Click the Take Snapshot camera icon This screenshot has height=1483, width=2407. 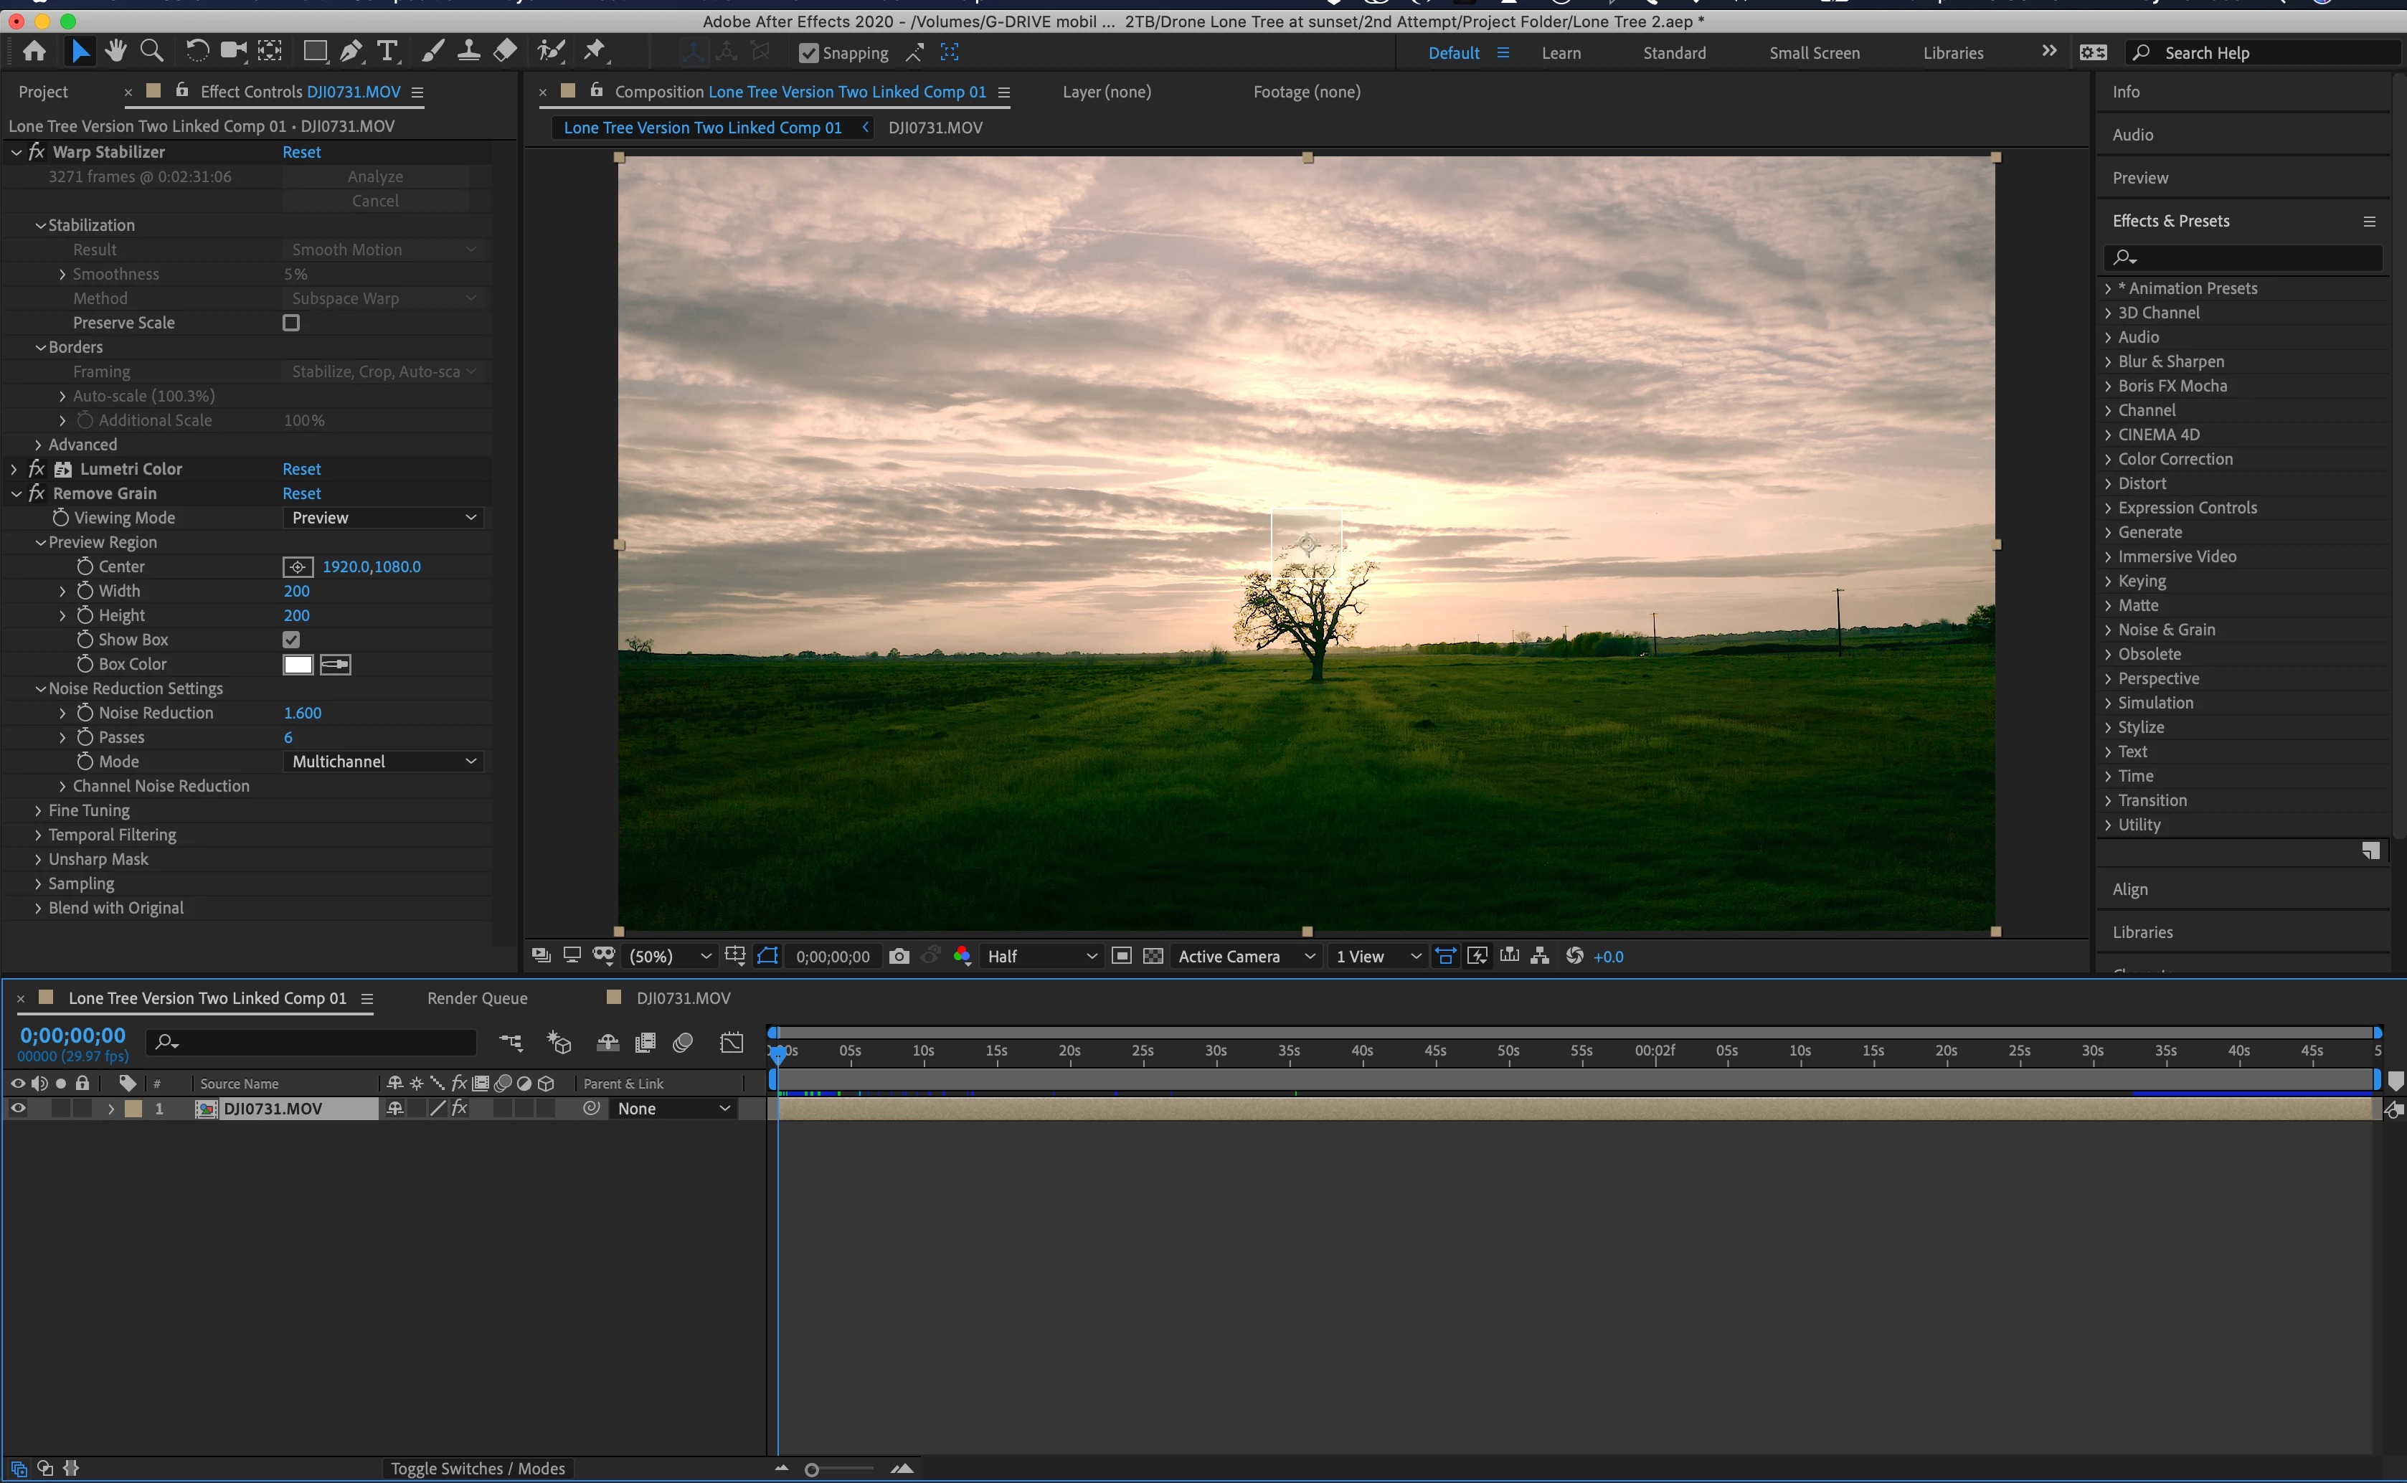(x=899, y=957)
